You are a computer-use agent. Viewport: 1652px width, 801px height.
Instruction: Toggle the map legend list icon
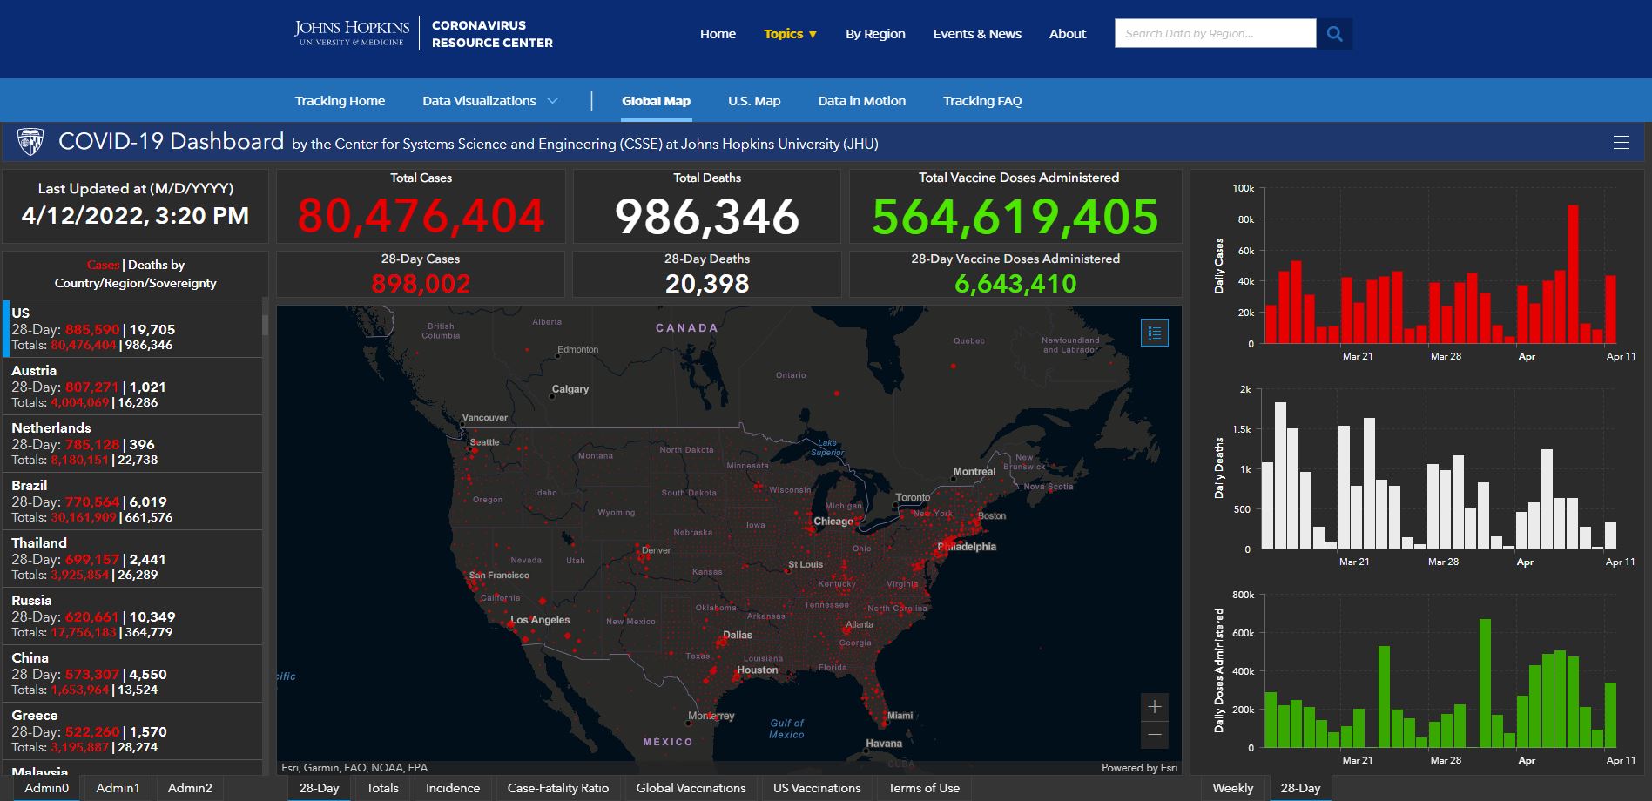(1155, 333)
